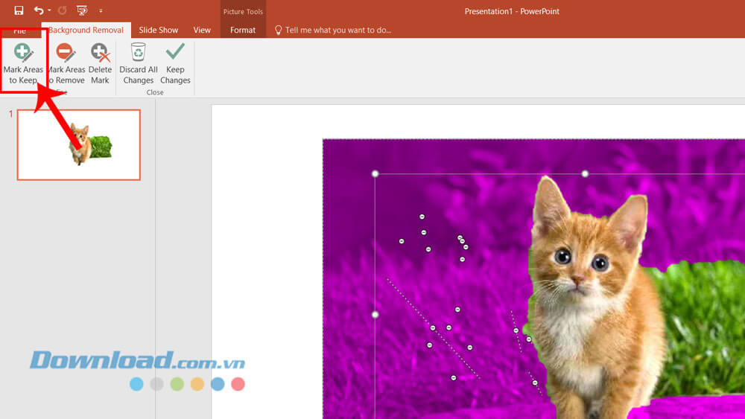The image size is (745, 419).
Task: Switch to Picture Tools Format tab
Action: [243, 31]
